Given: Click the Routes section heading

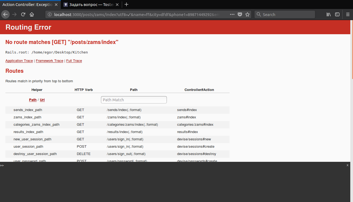Looking at the screenshot, I should coord(14,71).
